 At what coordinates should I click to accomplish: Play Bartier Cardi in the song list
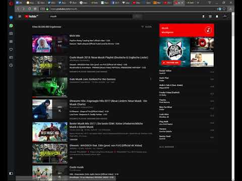click(187, 137)
